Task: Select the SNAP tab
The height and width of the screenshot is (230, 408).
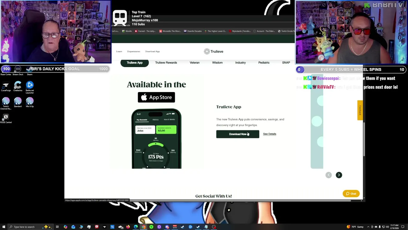Action: 286,63
